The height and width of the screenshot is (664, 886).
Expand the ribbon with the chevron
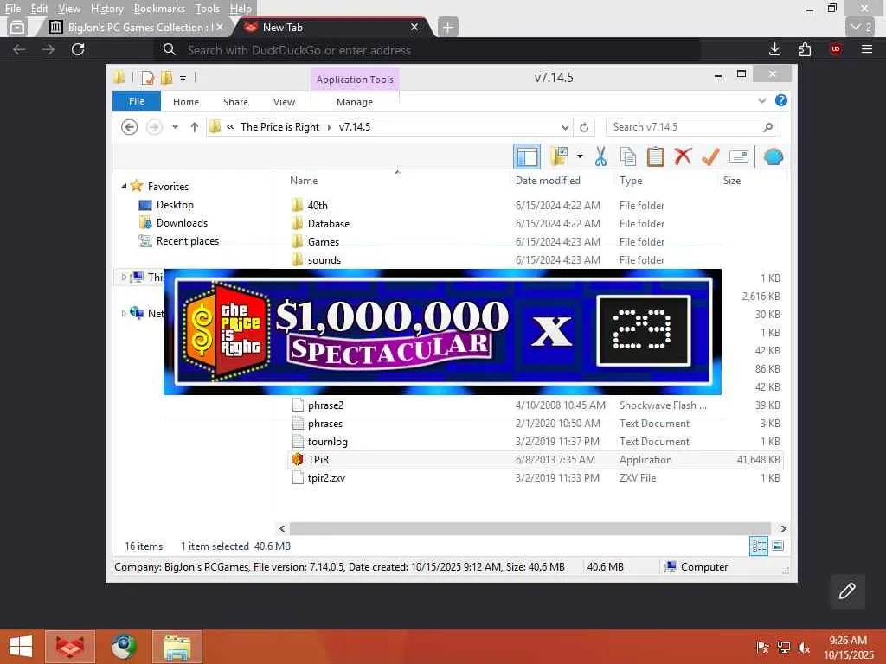point(761,100)
